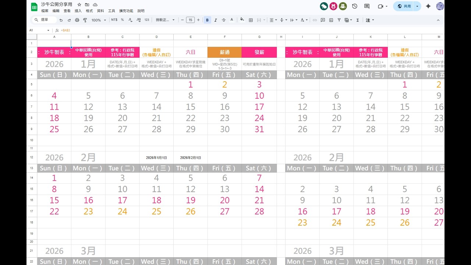Open the 工具 menu
This screenshot has height=265, width=471.
pyautogui.click(x=111, y=11)
